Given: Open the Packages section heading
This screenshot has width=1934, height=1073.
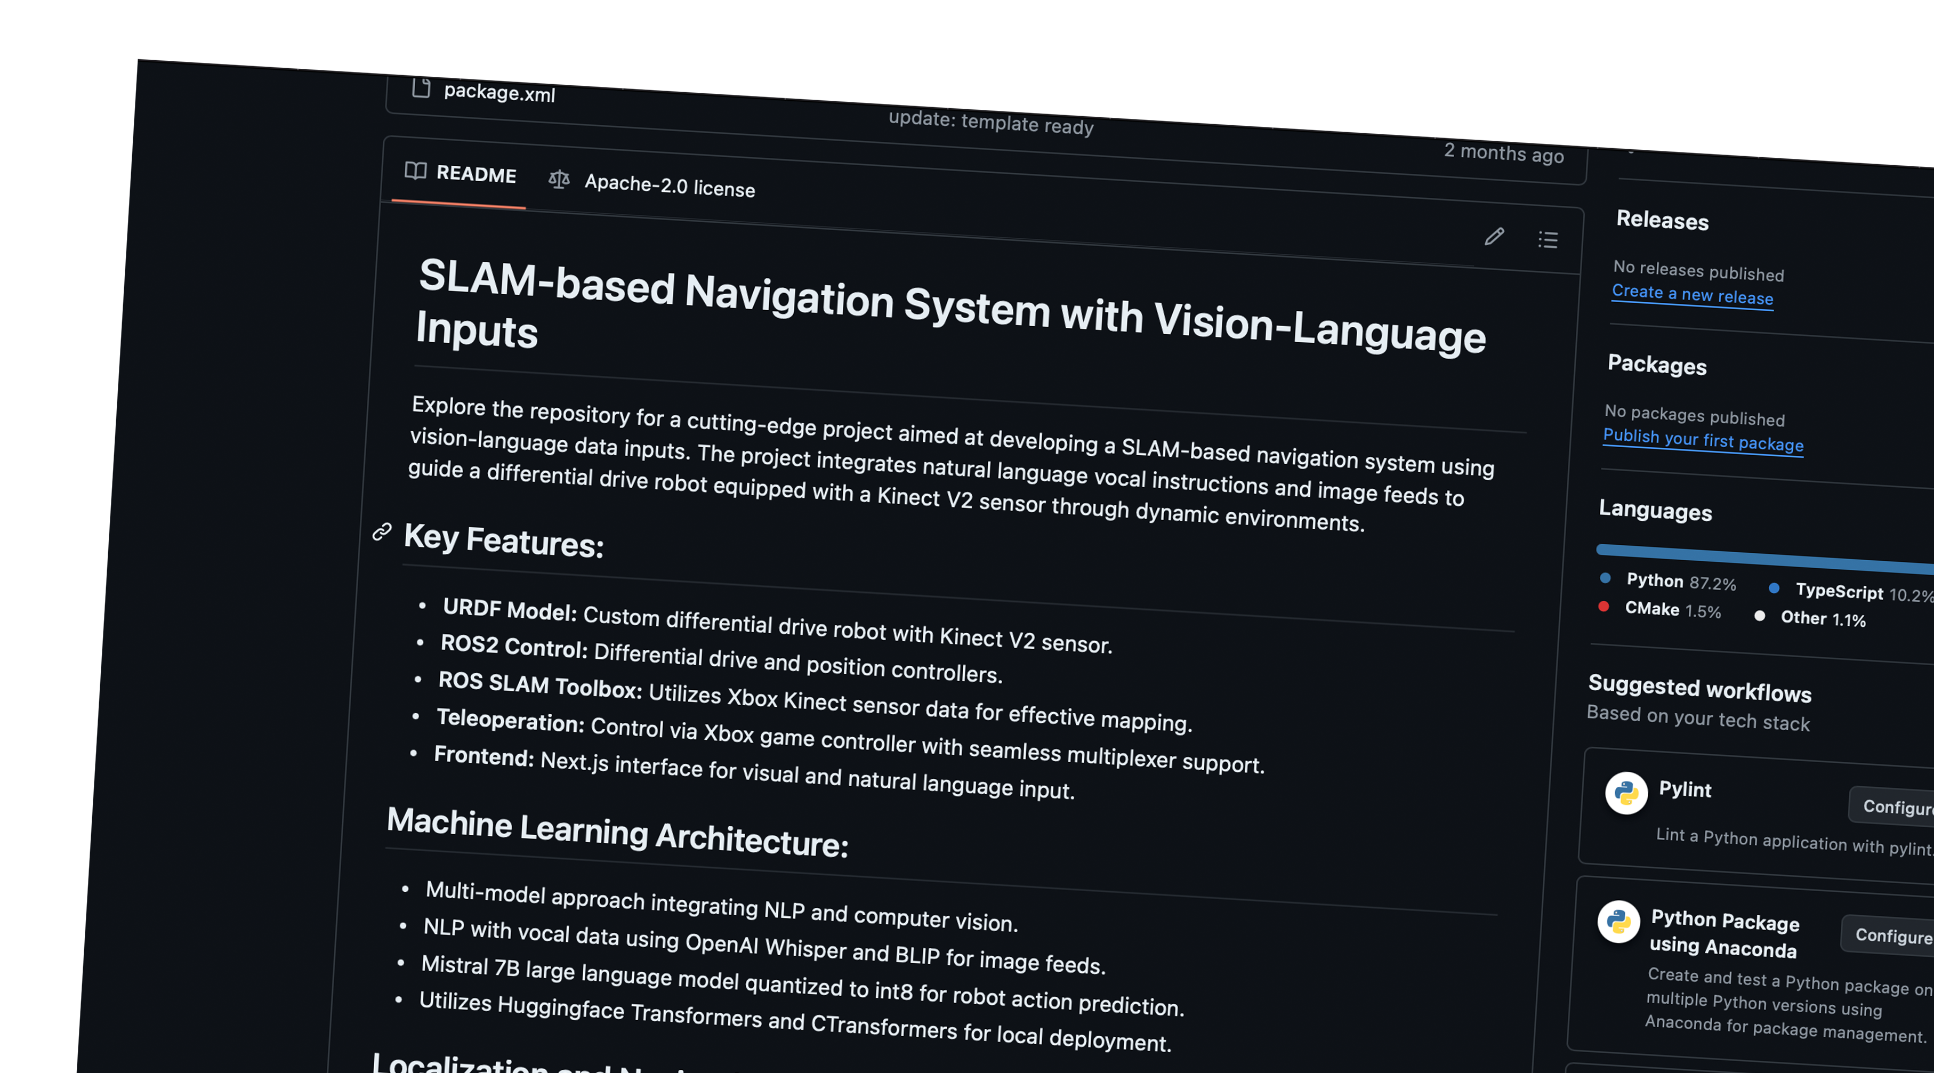Looking at the screenshot, I should (x=1657, y=365).
